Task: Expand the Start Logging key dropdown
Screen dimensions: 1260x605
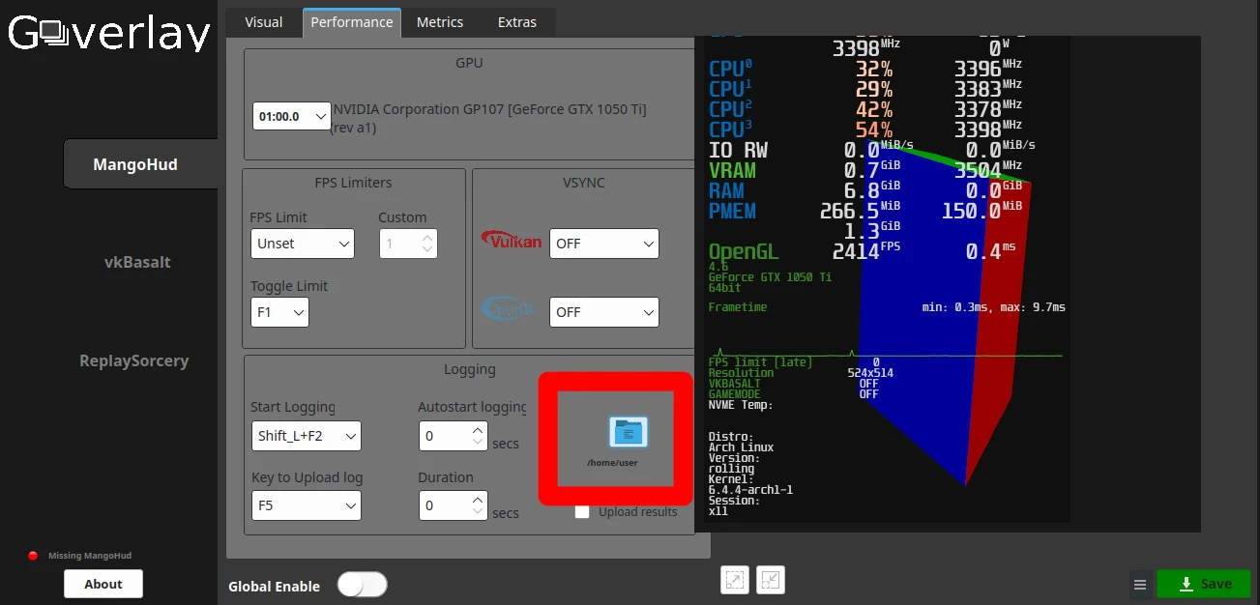Action: coord(306,436)
